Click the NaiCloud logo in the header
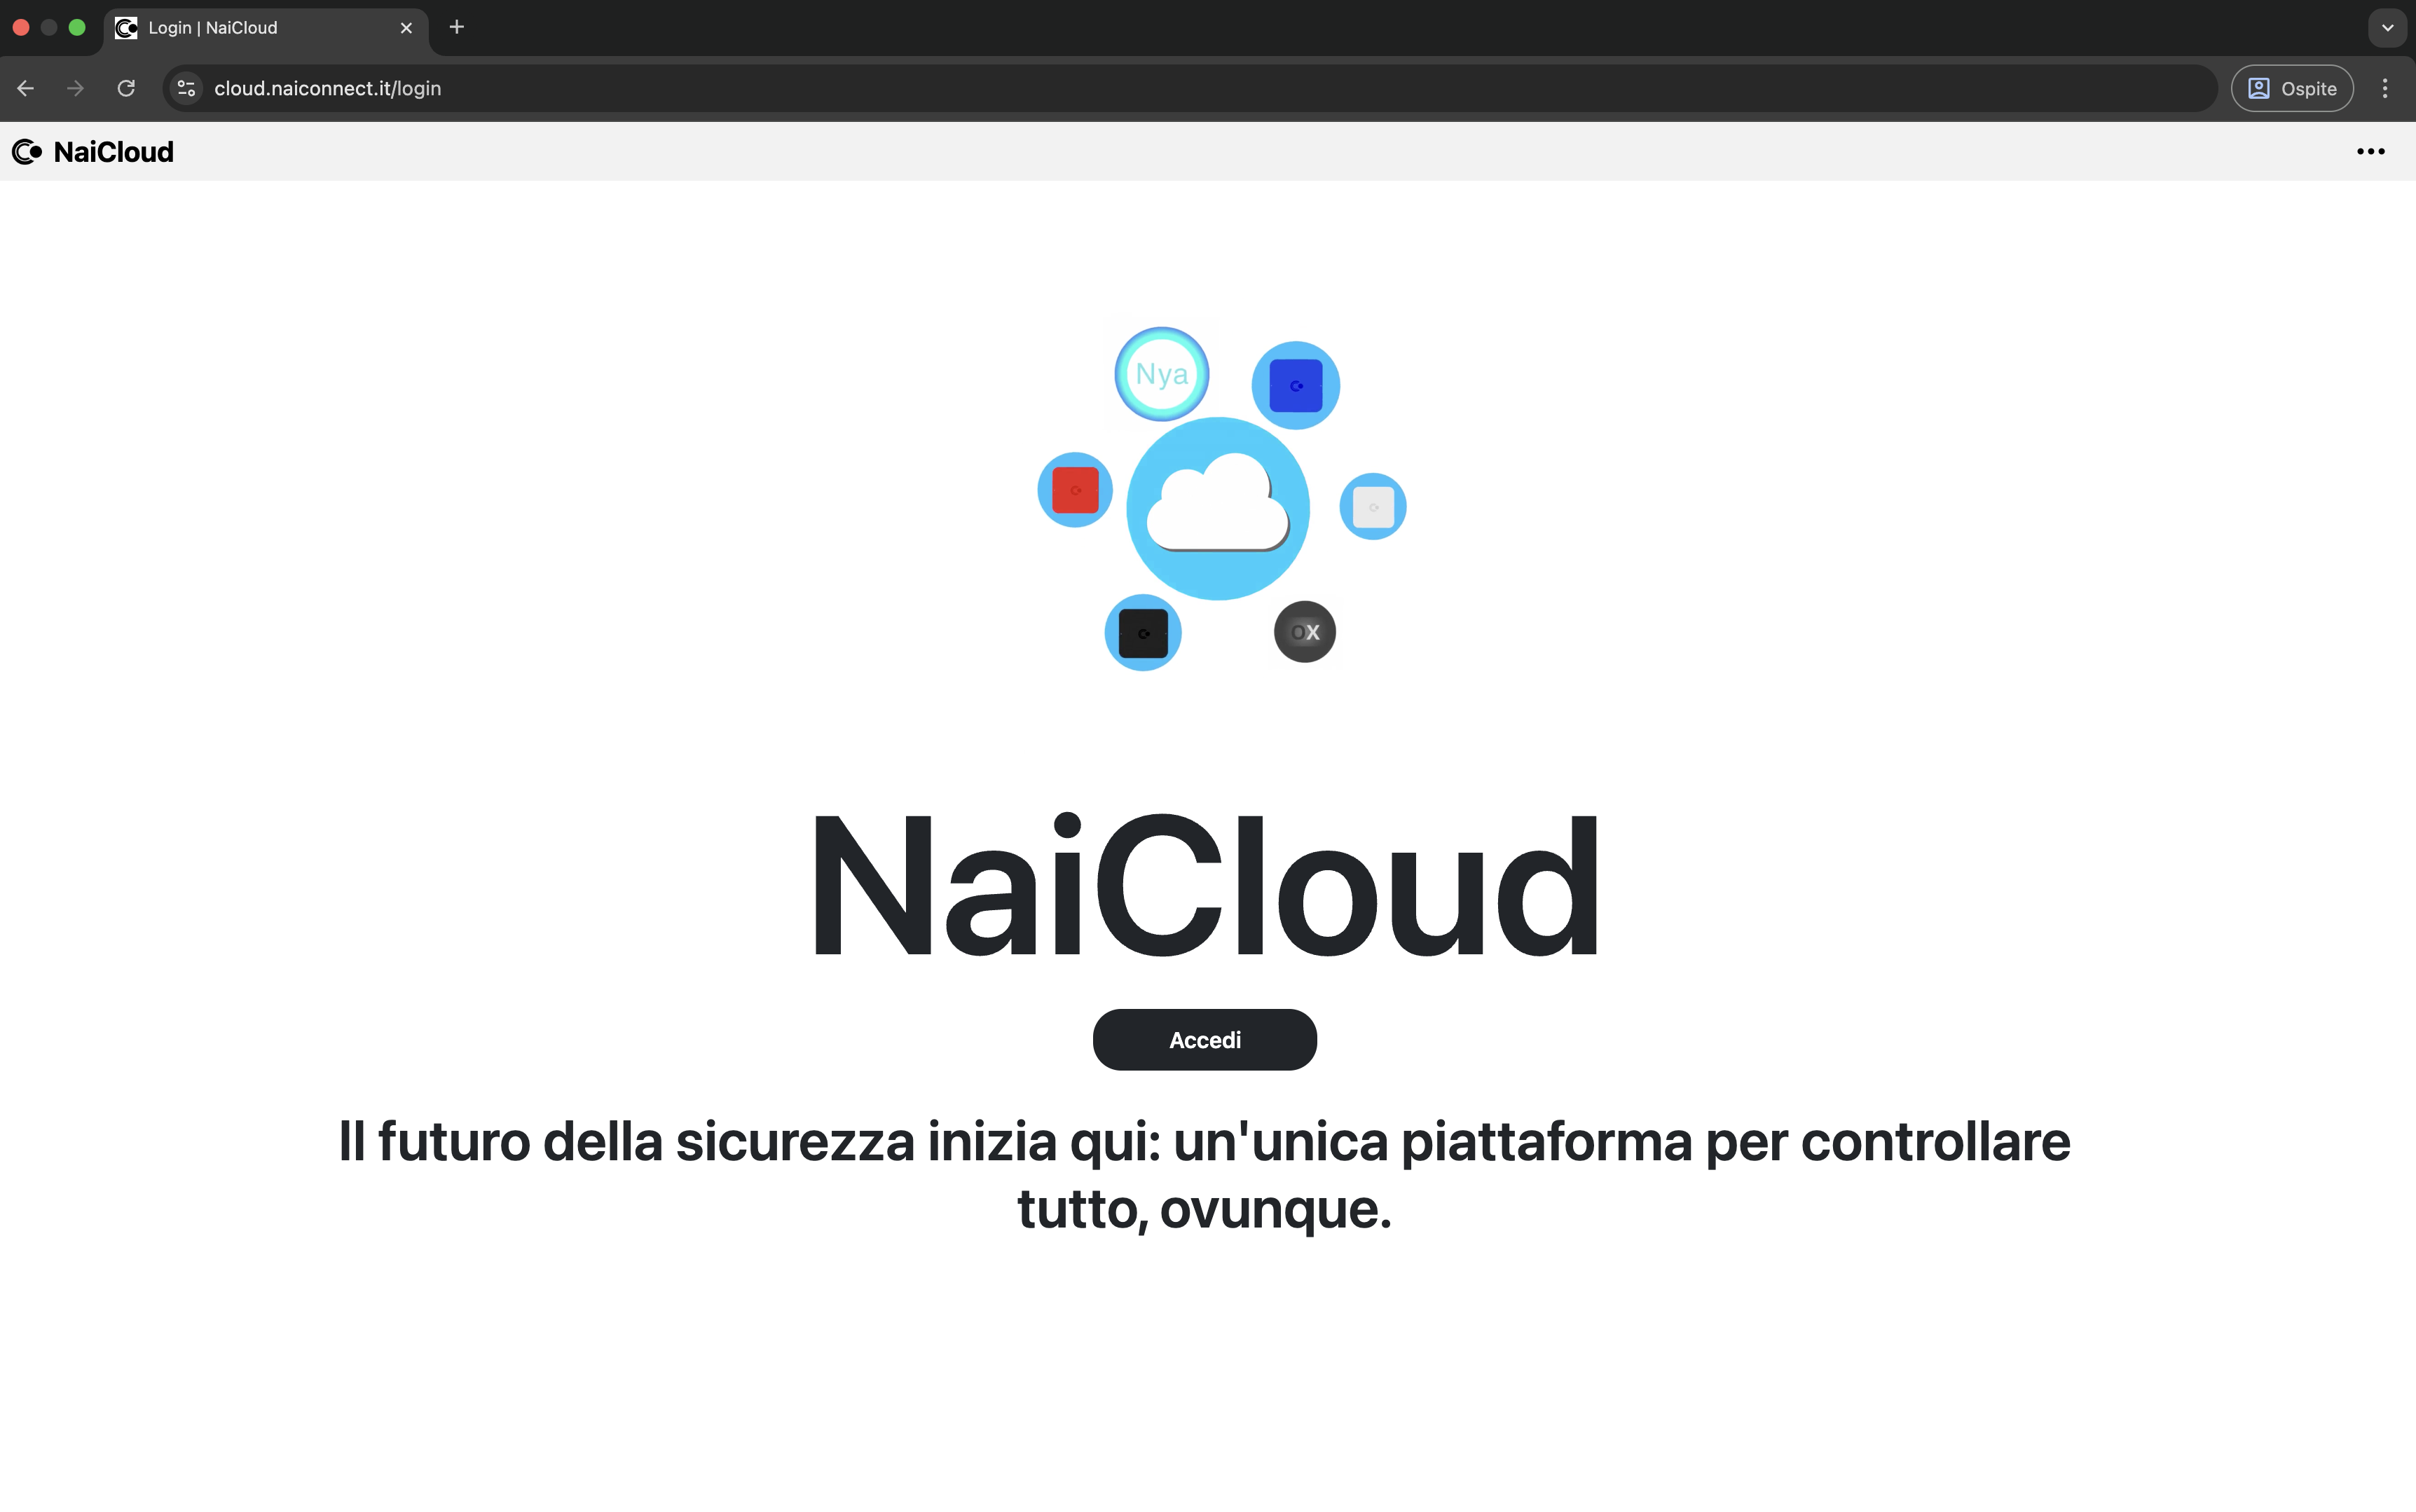This screenshot has height=1512, width=2416. coord(92,152)
